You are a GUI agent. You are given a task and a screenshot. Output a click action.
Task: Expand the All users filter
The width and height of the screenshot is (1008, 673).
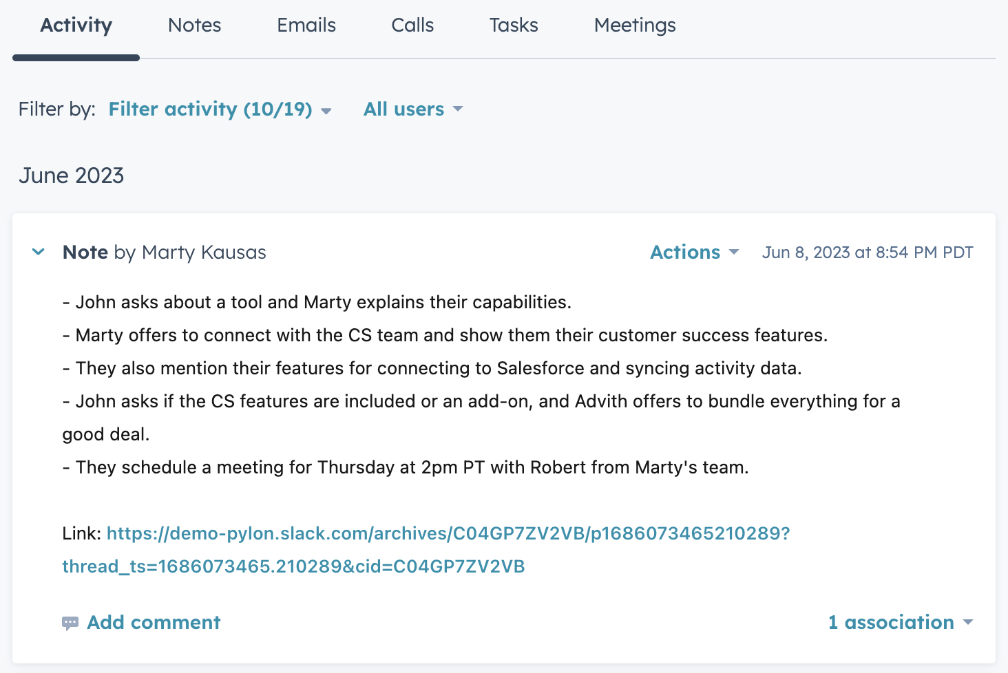pos(412,109)
